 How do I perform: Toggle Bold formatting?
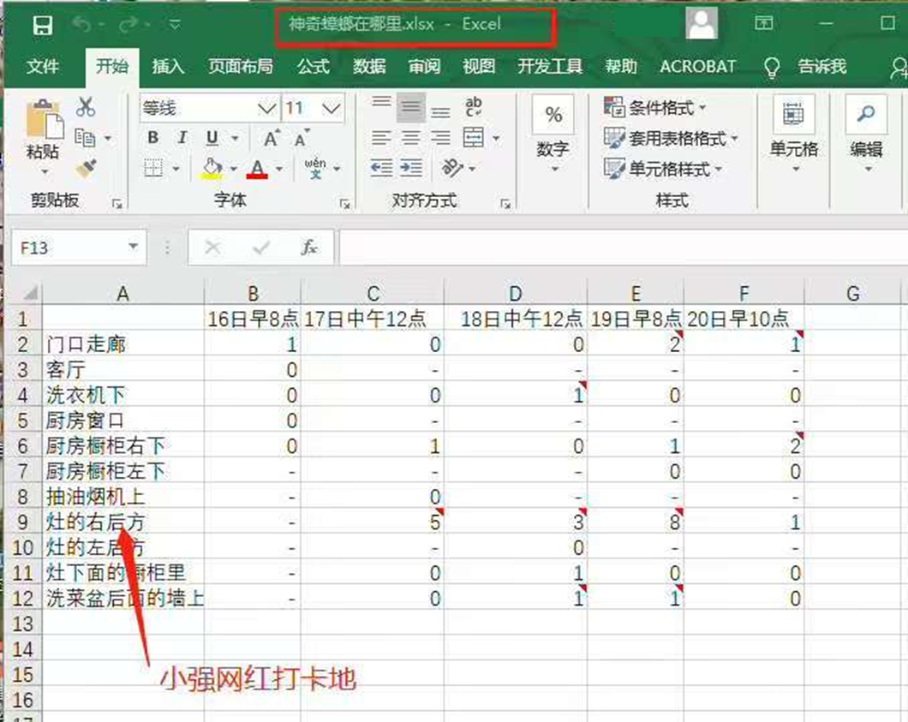pos(152,139)
